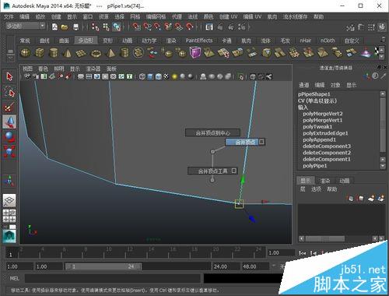Click the open scene folder icon

click(65, 26)
